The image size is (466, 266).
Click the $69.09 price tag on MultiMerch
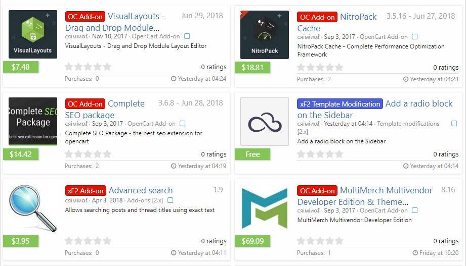(x=252, y=241)
